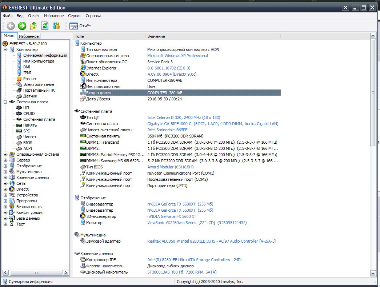Click the grey Back arrow toolbar icon
This screenshot has height=287, width=380.
point(11,26)
